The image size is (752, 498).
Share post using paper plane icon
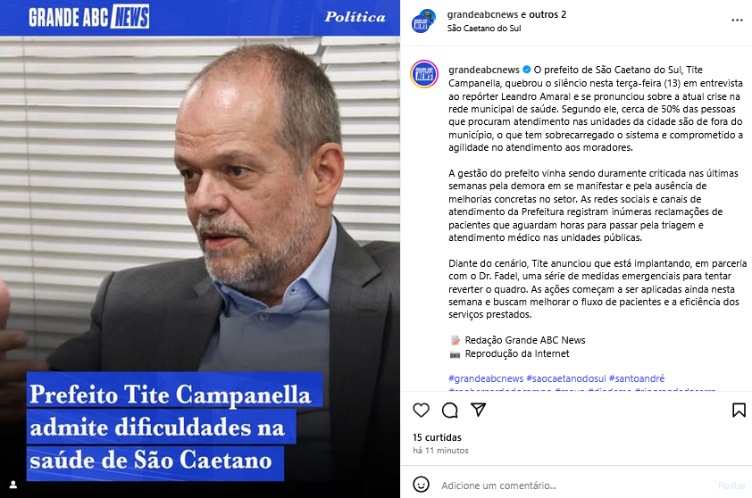tap(478, 410)
